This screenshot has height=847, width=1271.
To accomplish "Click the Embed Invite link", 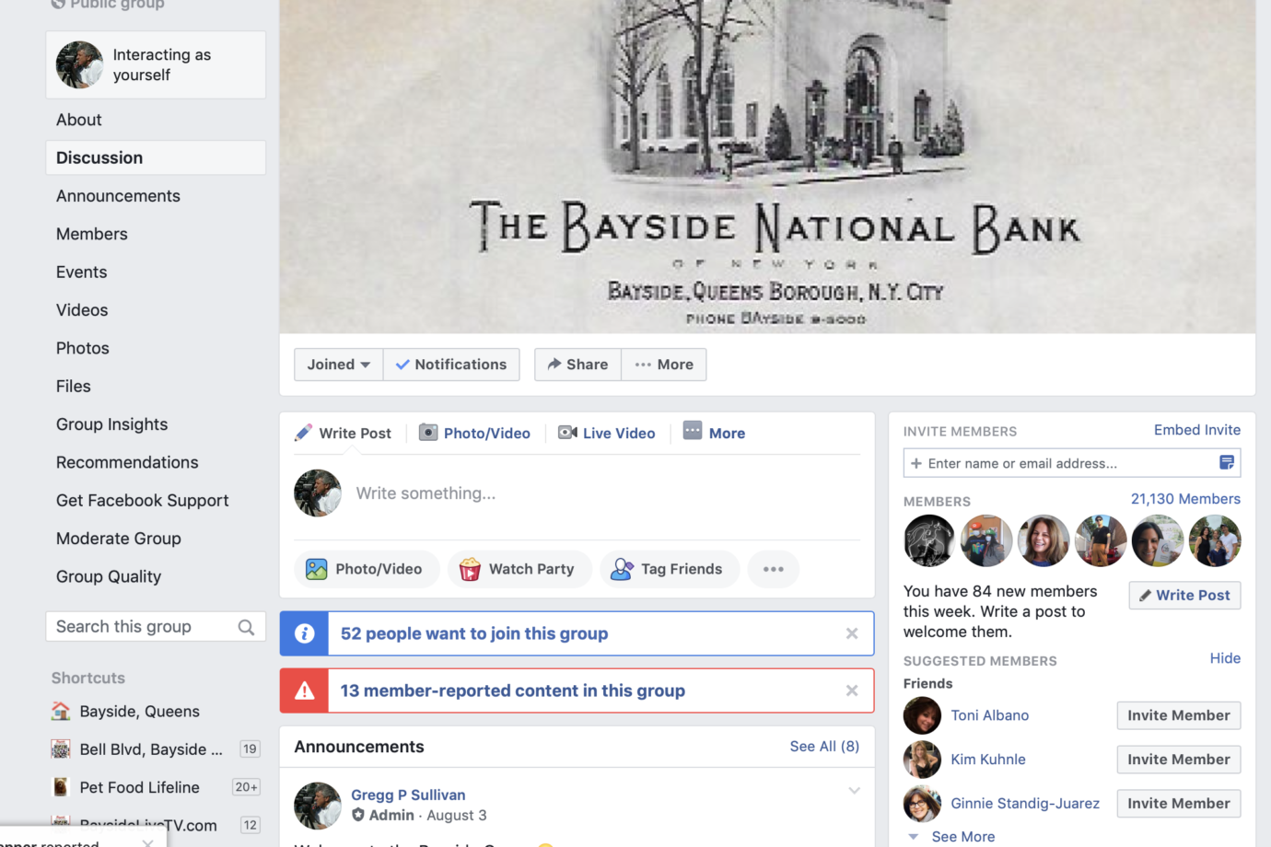I will click(1197, 430).
